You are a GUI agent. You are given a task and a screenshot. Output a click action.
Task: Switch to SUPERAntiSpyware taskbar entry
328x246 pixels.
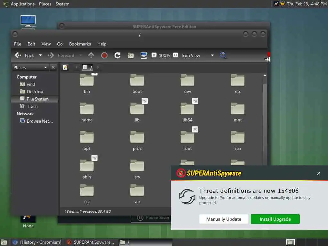[x=91, y=242]
